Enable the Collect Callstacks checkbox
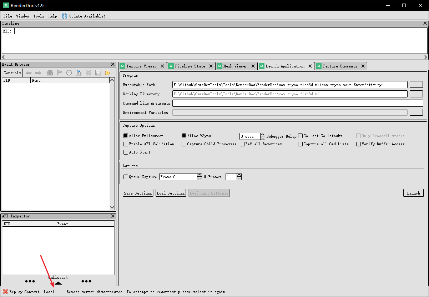 click(x=300, y=136)
